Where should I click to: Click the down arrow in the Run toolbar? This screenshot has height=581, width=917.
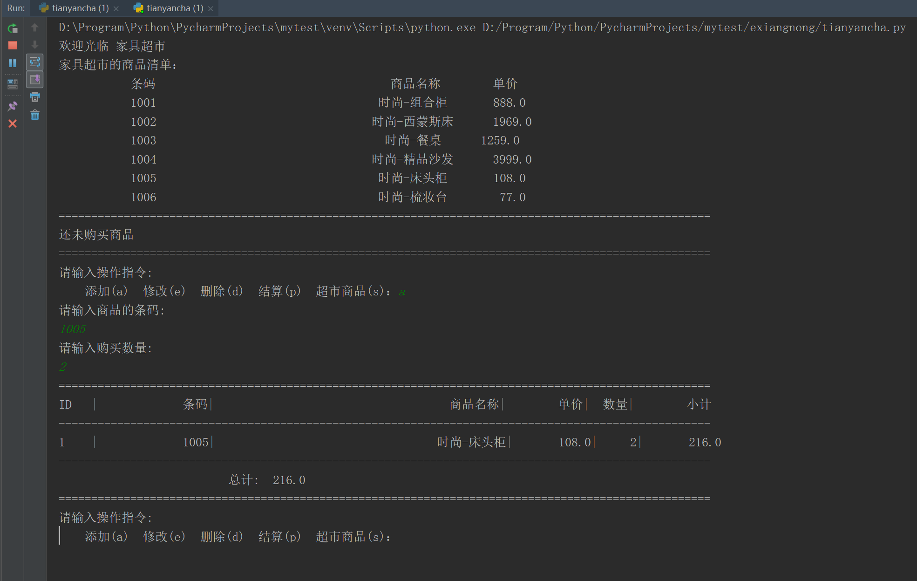(34, 45)
